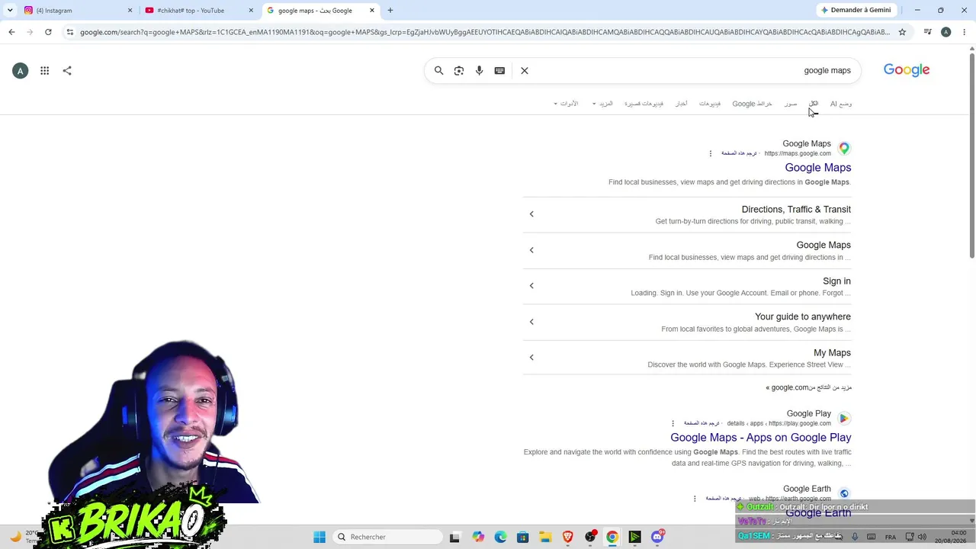976x549 pixels.
Task: Open the Google account avatar on the page
Action: (x=21, y=71)
